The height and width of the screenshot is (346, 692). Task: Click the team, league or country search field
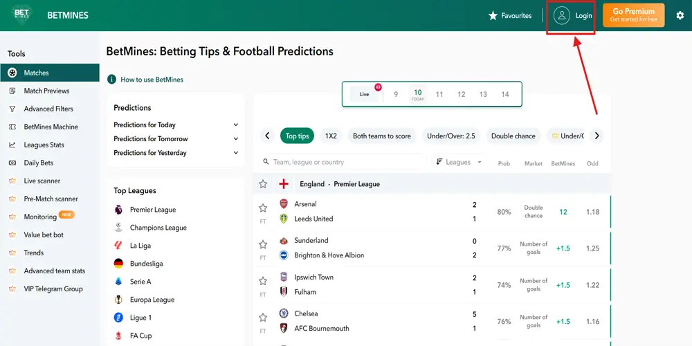point(344,162)
